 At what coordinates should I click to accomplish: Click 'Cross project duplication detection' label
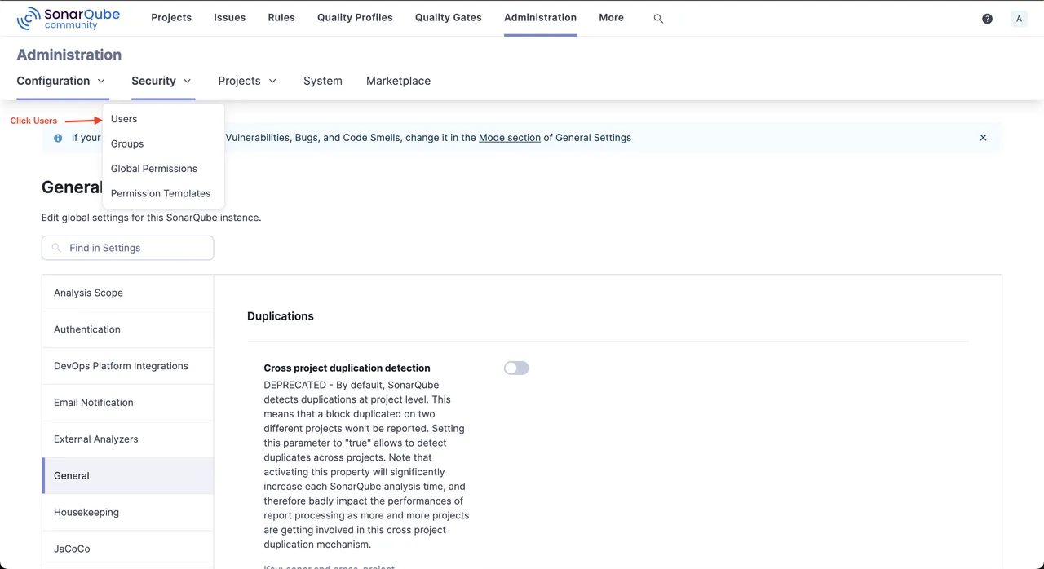347,368
